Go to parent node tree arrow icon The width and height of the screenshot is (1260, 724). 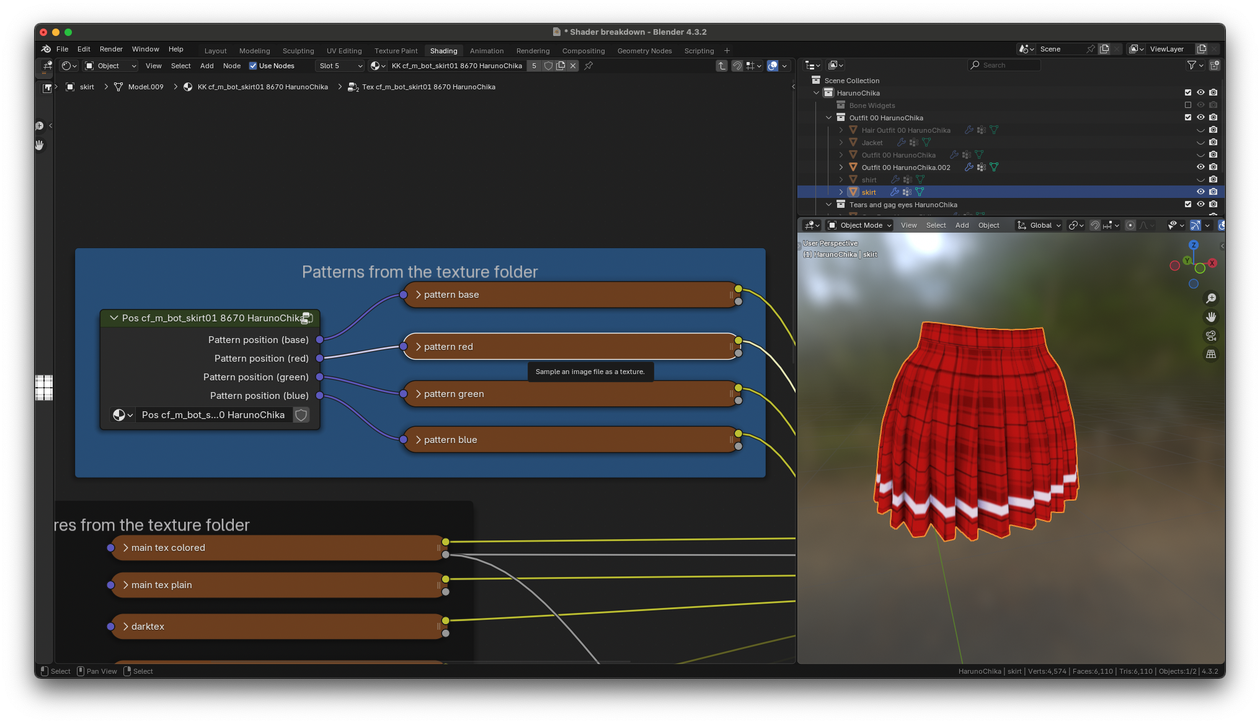pos(721,66)
